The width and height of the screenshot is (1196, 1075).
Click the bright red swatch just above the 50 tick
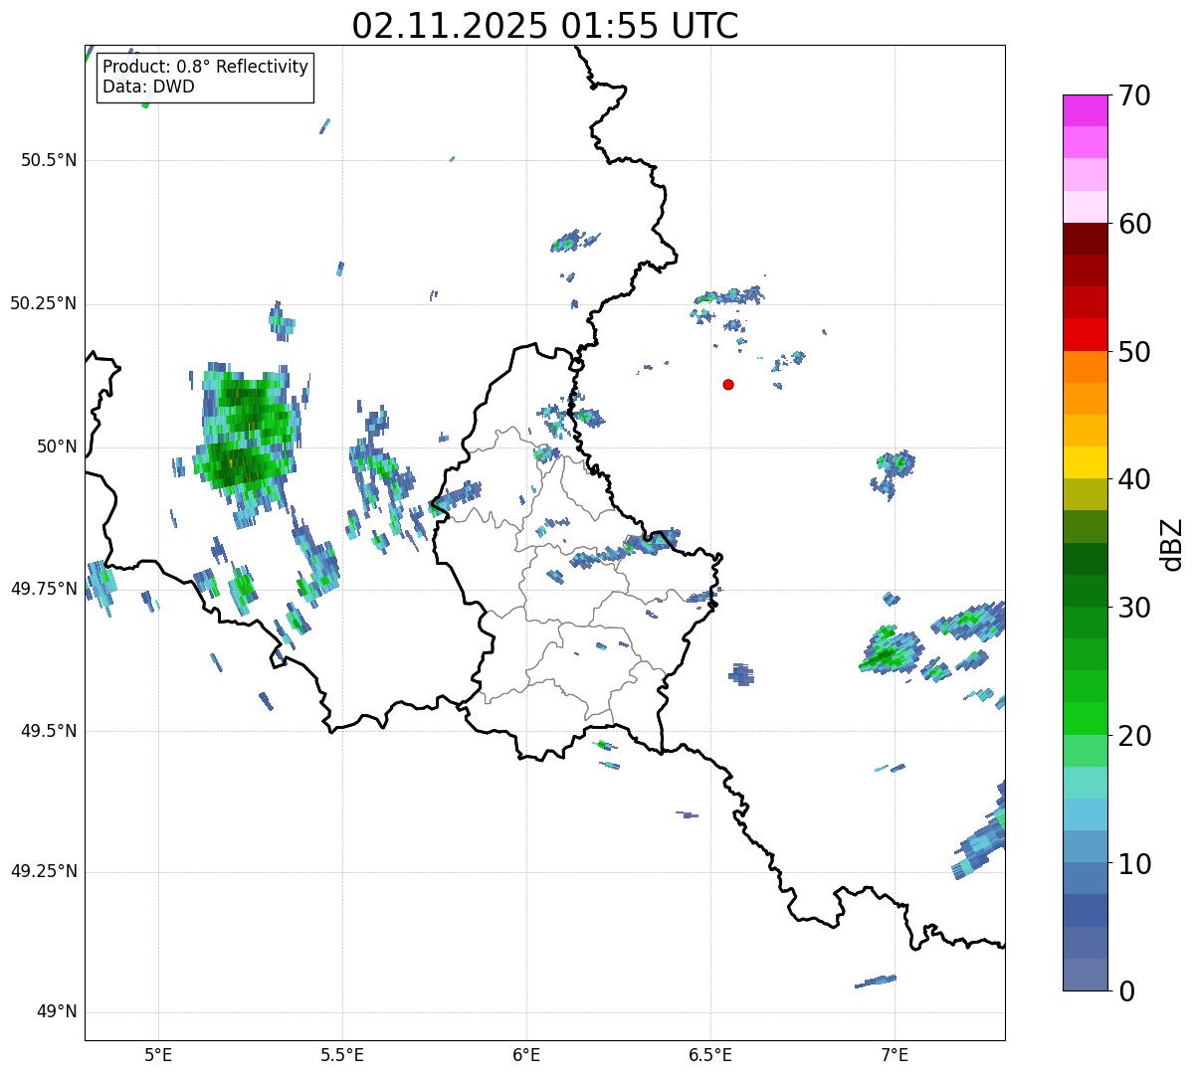tap(1085, 335)
